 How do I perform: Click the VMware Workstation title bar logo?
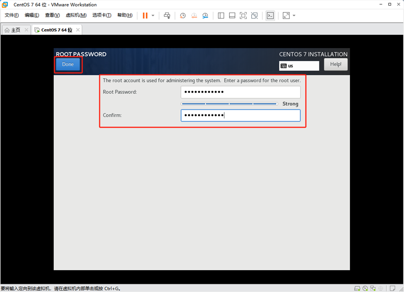pyautogui.click(x=5, y=4)
